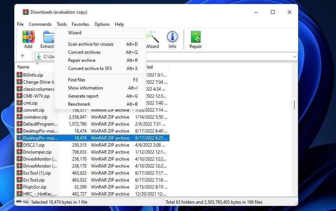Select the highlighted DesktopPic-mai... row
This screenshot has height=211, width=336.
[x=93, y=138]
